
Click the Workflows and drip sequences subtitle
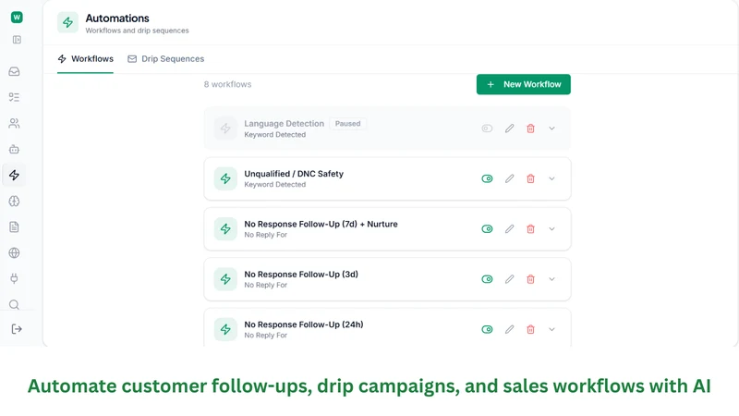[x=137, y=31]
